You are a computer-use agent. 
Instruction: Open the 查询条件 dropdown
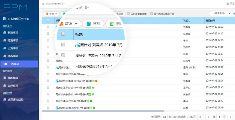221,13
